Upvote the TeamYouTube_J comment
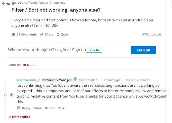Viewport: 172px width, 123px height. (x=5, y=95)
